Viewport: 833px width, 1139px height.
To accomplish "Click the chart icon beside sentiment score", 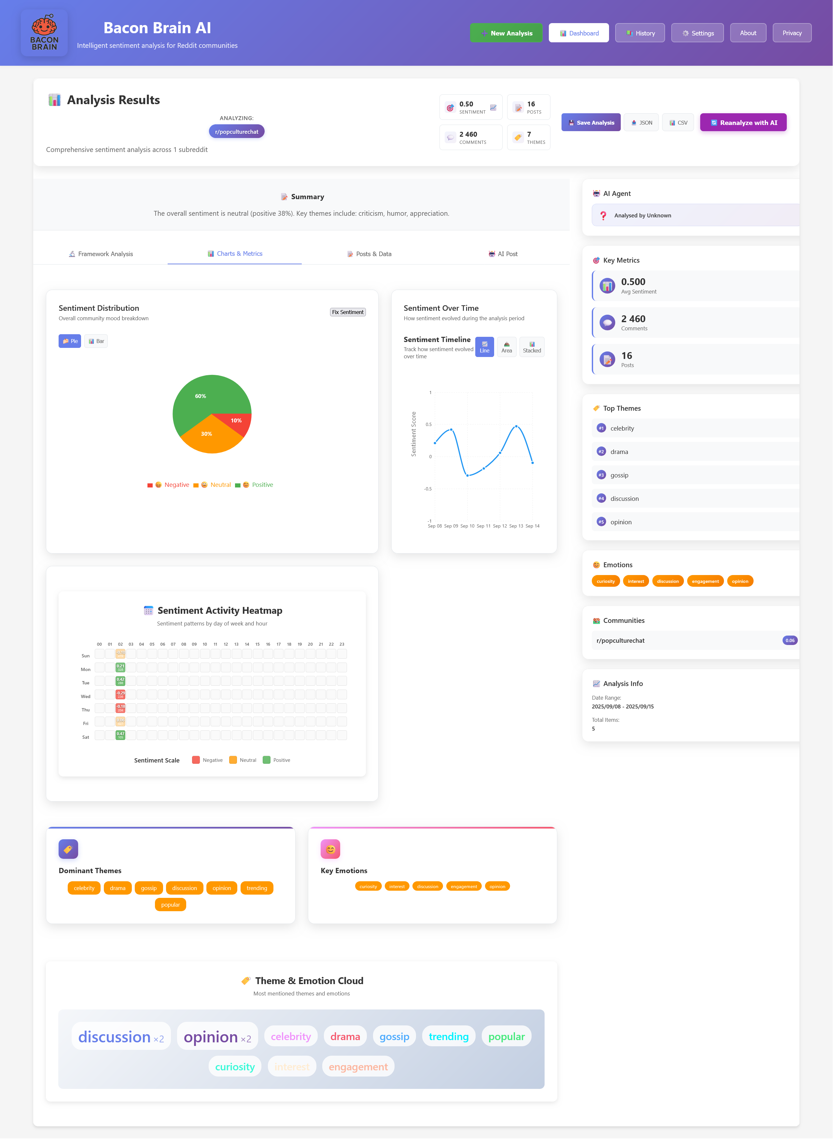I will (x=493, y=107).
